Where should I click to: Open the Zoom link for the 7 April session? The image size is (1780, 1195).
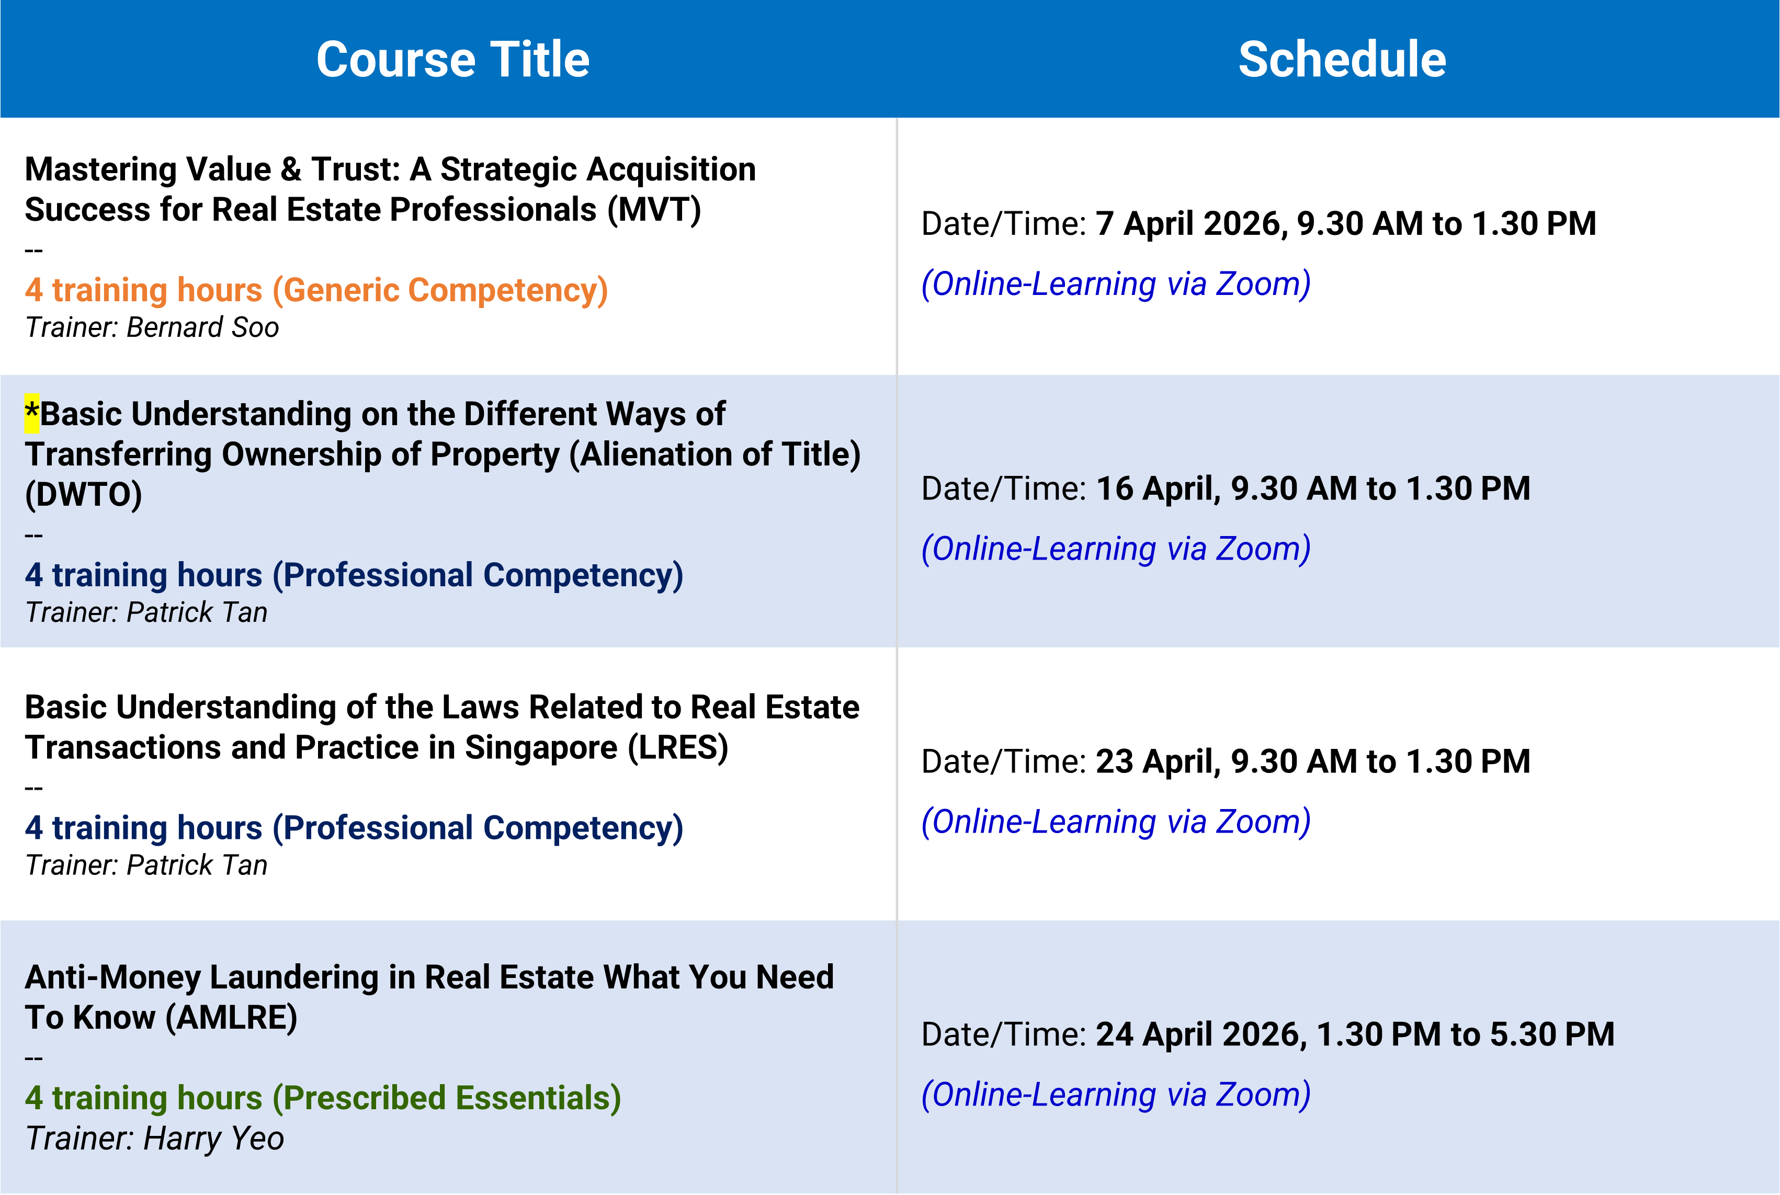1116,284
